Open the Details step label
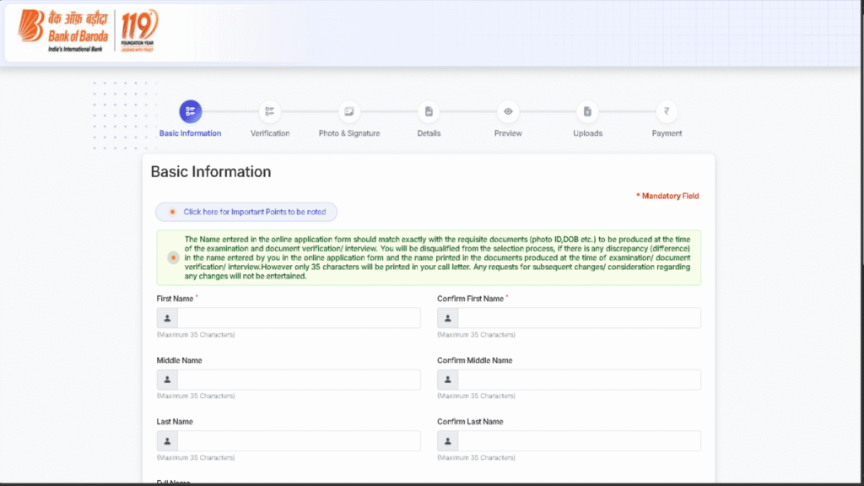The height and width of the screenshot is (486, 864). coord(429,133)
